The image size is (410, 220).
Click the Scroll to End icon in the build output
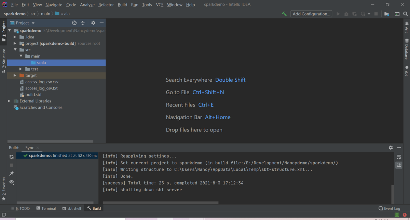click(x=399, y=165)
